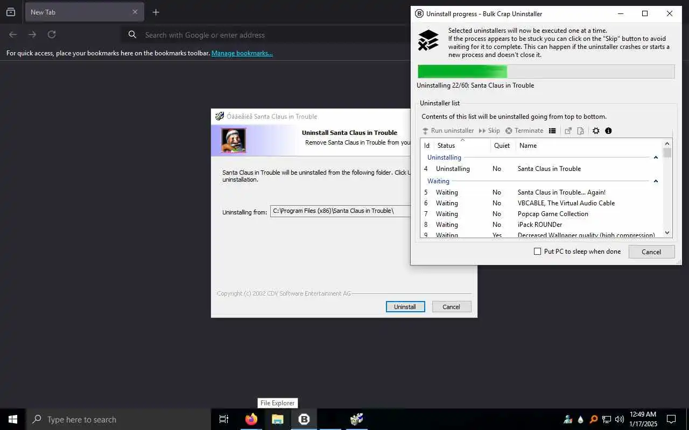Collapse the Waiting group
Image resolution: width=689 pixels, height=430 pixels.
click(x=656, y=181)
